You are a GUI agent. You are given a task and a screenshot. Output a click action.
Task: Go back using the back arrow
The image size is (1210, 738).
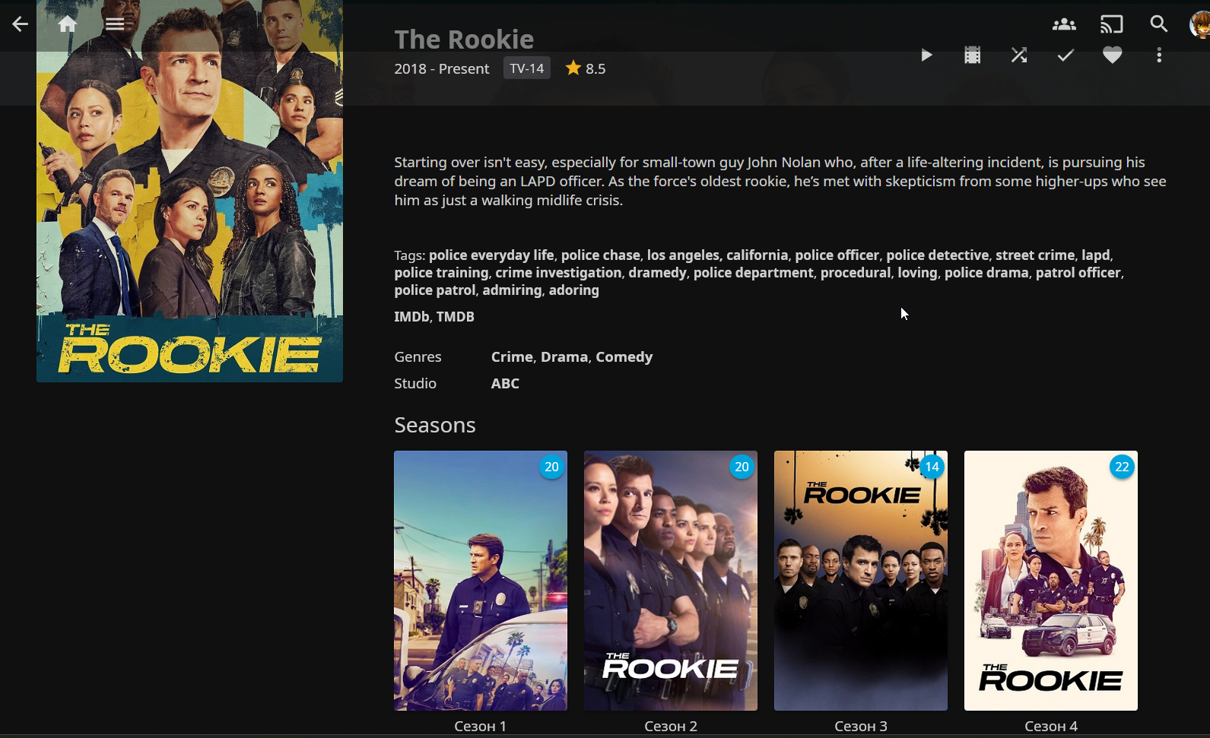(20, 24)
